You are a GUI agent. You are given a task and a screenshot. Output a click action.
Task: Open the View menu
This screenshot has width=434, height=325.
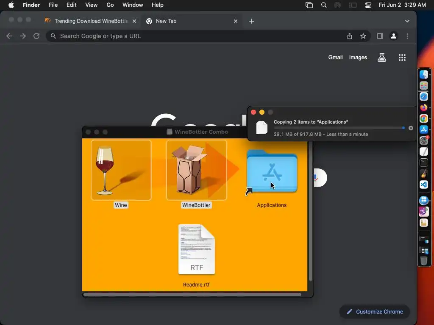pyautogui.click(x=92, y=5)
